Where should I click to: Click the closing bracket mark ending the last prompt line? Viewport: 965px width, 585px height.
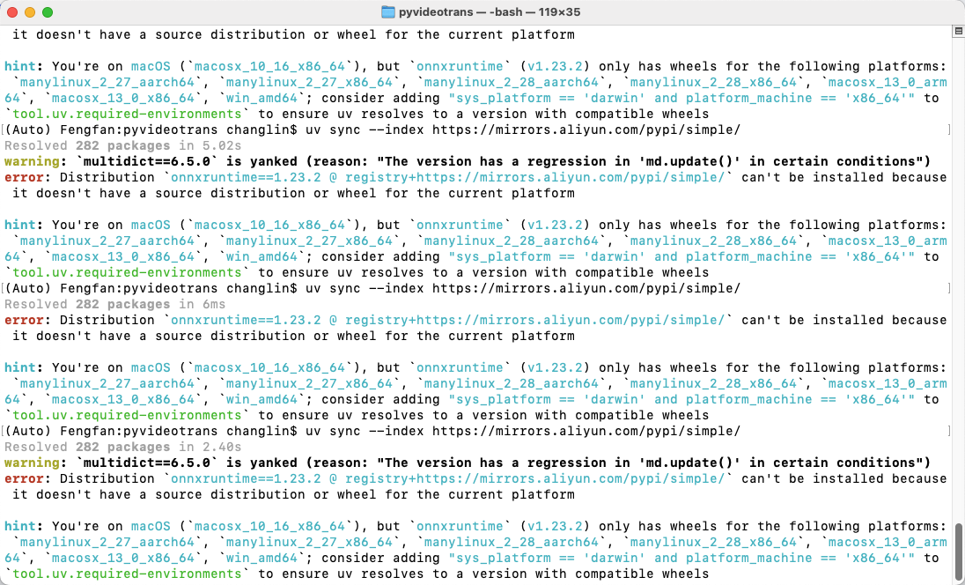pyautogui.click(x=949, y=431)
